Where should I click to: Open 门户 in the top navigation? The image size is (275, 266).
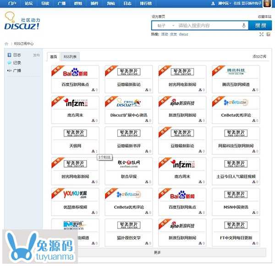click(x=12, y=4)
